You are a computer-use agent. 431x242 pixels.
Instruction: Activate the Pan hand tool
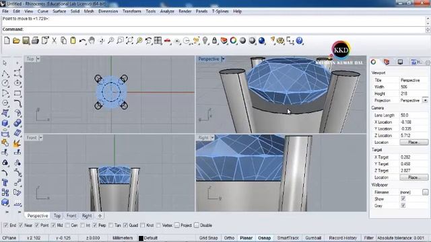point(92,41)
